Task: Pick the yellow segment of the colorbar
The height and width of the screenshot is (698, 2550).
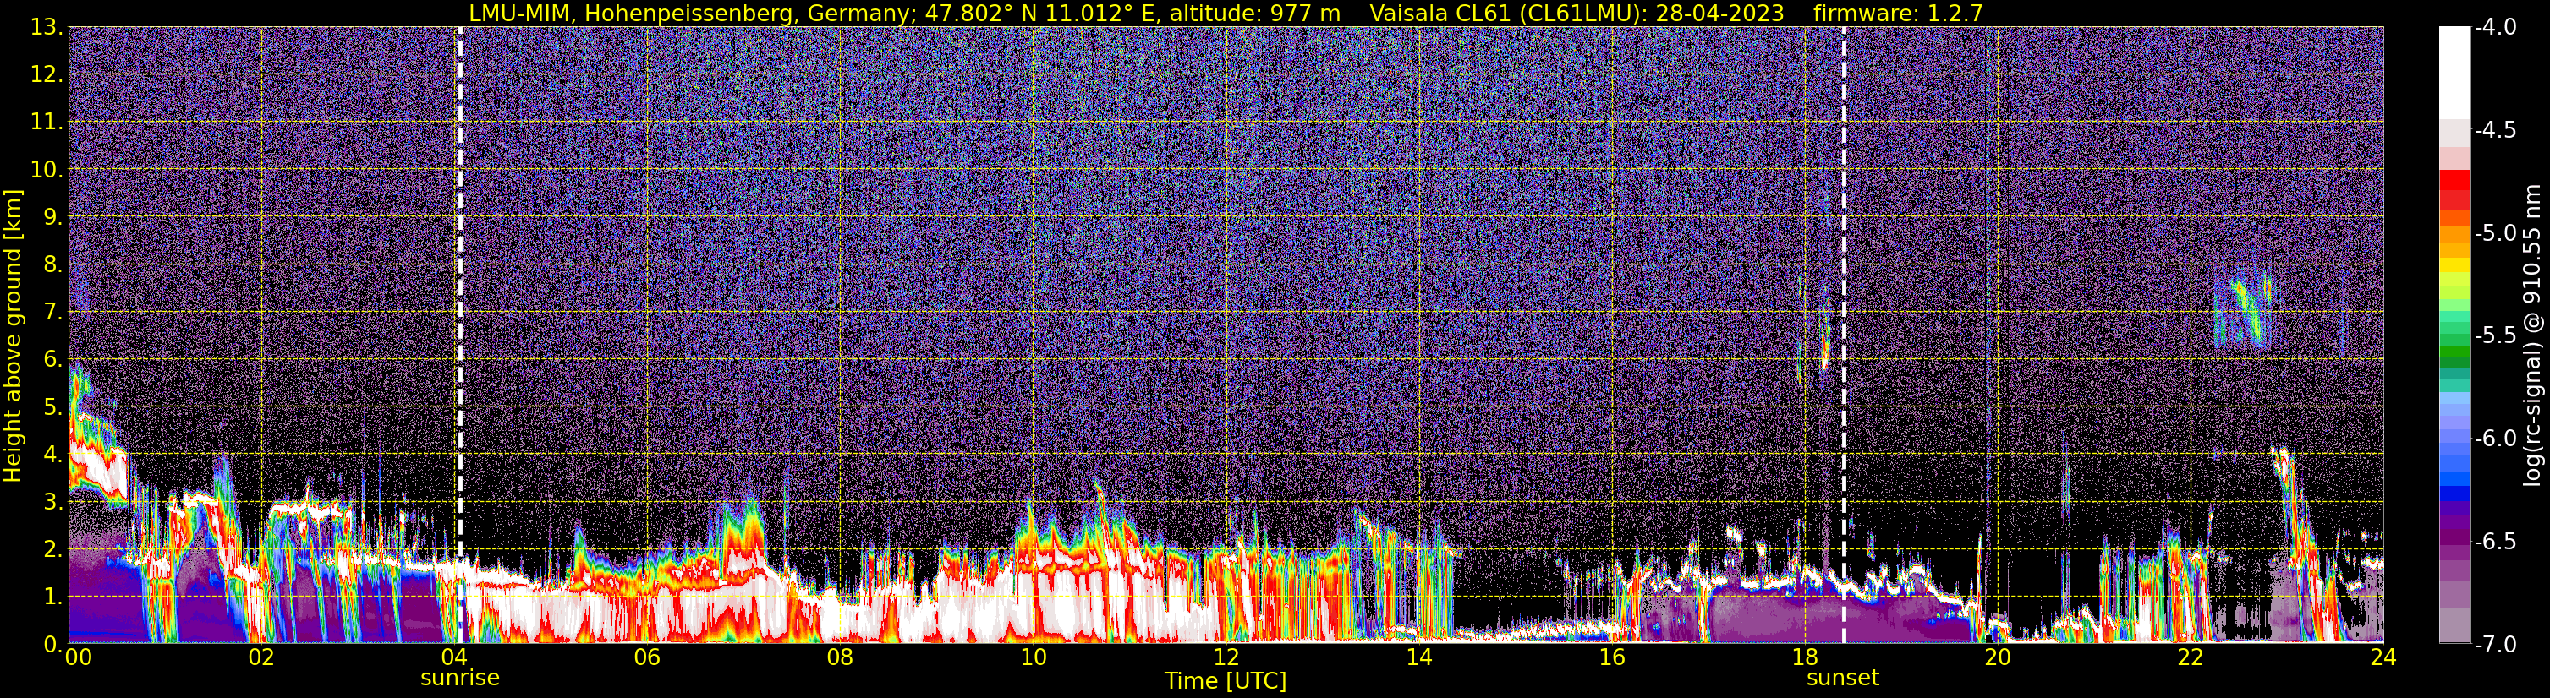Action: point(2454,265)
